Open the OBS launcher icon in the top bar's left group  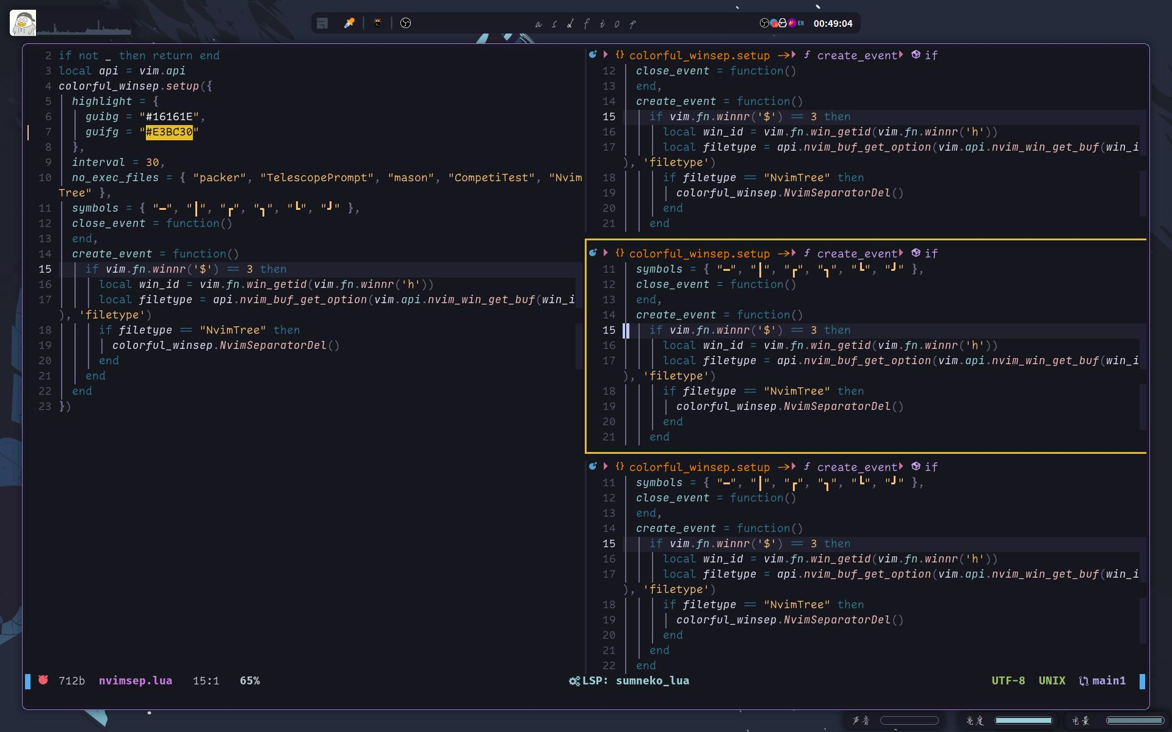point(405,23)
